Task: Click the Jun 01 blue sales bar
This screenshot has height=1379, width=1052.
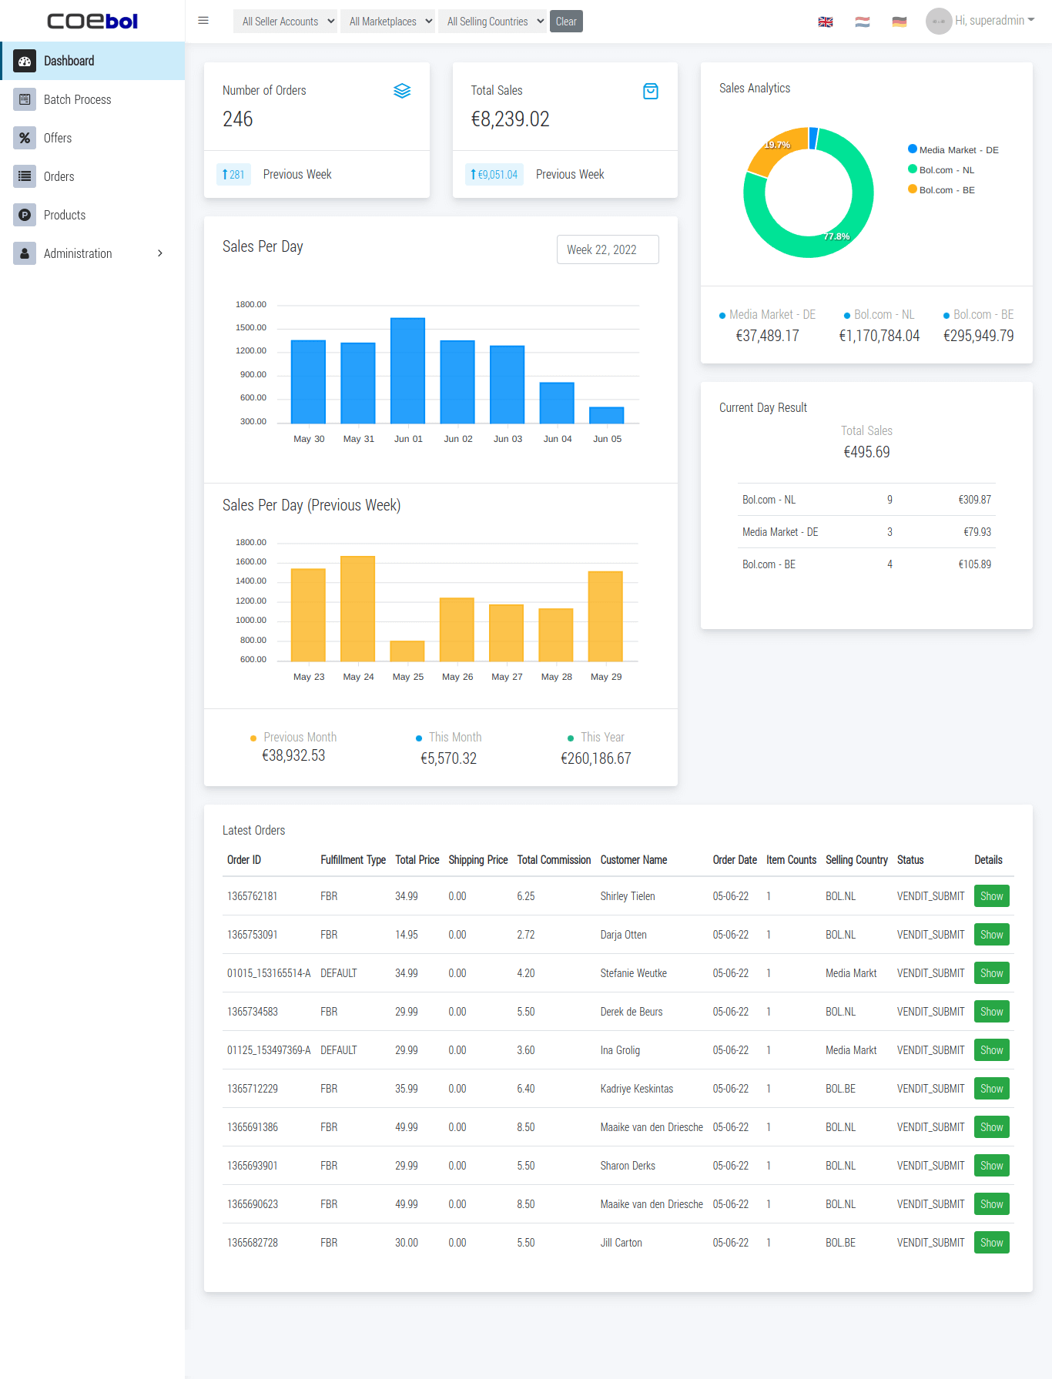Action: [x=408, y=370]
